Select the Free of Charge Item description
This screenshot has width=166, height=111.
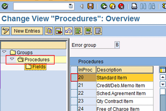(125, 108)
